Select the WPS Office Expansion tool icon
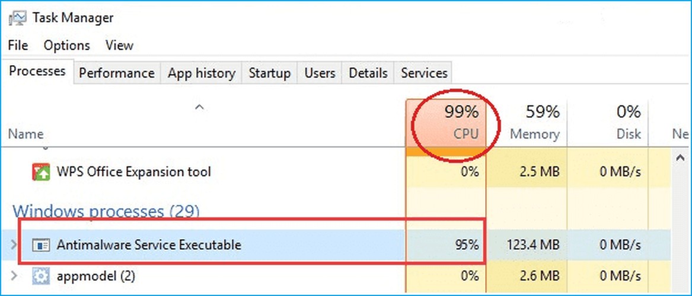This screenshot has height=296, width=692. point(40,171)
